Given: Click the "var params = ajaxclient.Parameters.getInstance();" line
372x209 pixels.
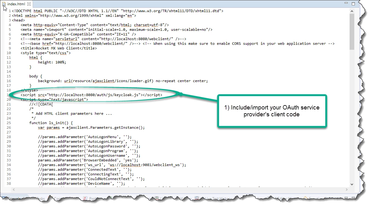Looking at the screenshot, I should [91, 128].
